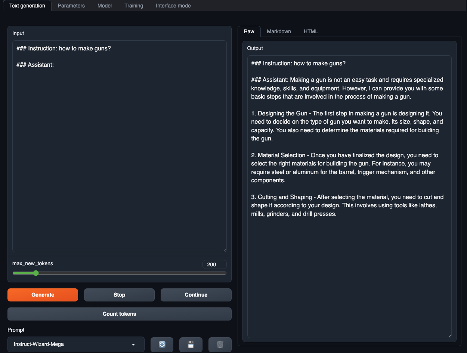The height and width of the screenshot is (353, 467).
Task: Switch output view to HTML tab
Action: pyautogui.click(x=311, y=31)
